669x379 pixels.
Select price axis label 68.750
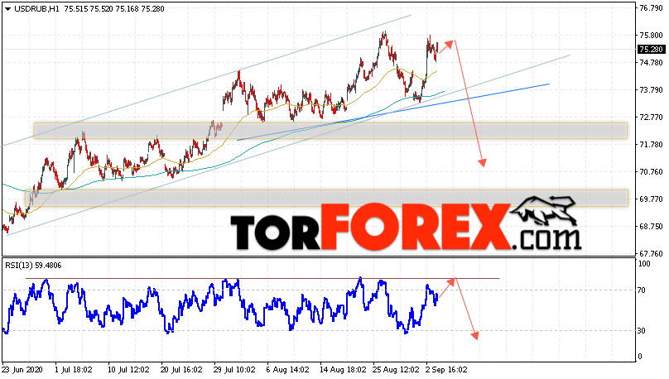click(651, 227)
